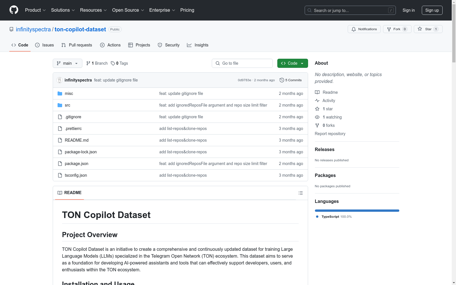Open the Releases heading link
456x285 pixels.
tap(325, 149)
